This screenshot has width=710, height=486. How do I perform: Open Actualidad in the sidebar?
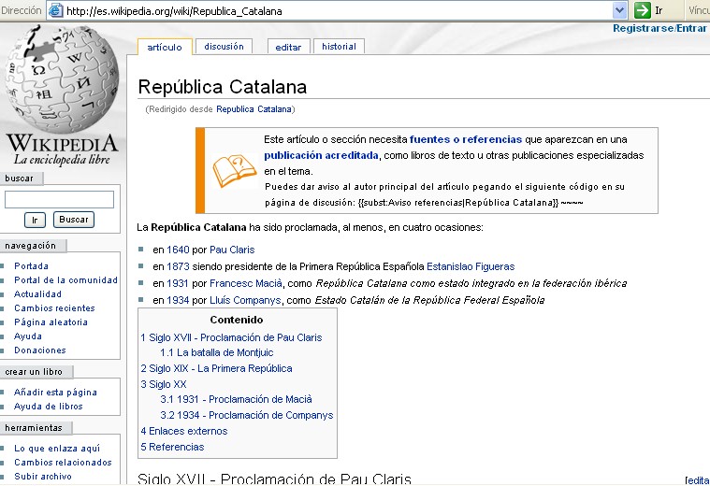(37, 294)
